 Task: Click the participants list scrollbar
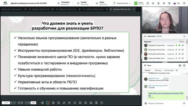[x=187, y=42]
